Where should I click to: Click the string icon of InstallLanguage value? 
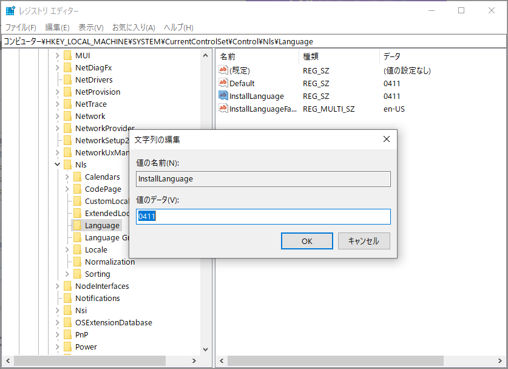click(x=223, y=95)
